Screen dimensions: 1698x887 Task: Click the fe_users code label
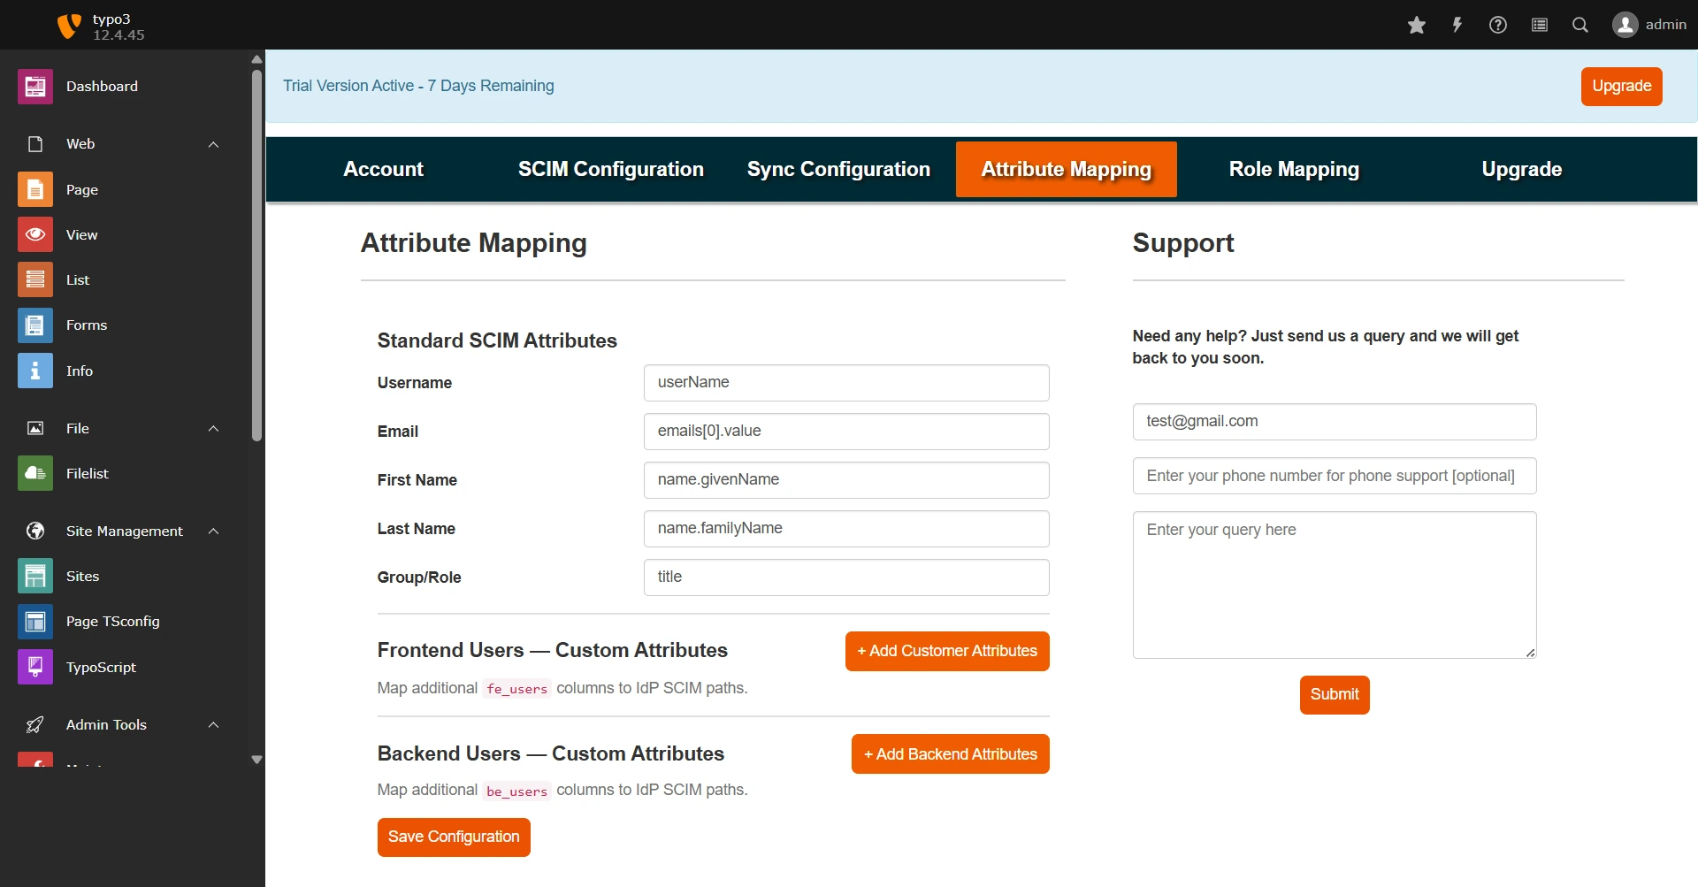517,689
